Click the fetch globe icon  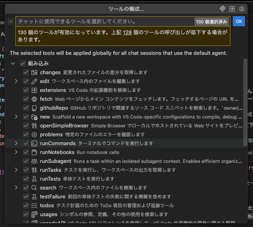tap(34, 99)
